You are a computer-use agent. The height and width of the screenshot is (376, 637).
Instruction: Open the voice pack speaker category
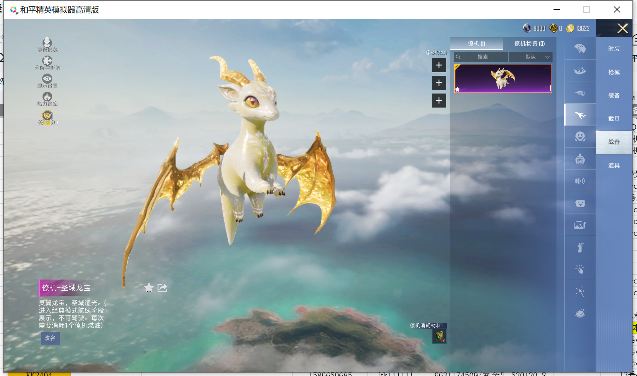tap(580, 181)
